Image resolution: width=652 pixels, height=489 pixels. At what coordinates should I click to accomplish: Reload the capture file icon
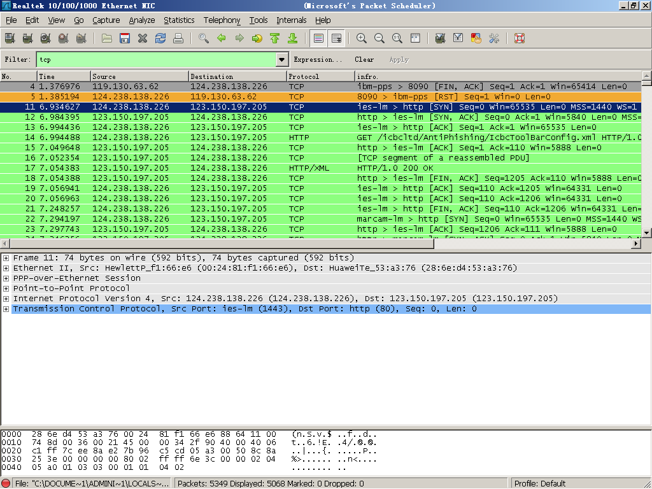pyautogui.click(x=160, y=39)
